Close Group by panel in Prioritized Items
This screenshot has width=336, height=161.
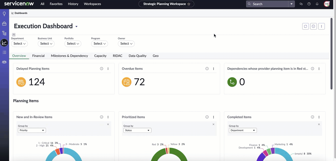coord(213,124)
